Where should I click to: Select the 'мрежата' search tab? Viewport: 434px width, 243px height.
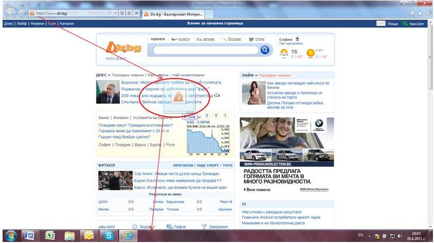pos(158,39)
